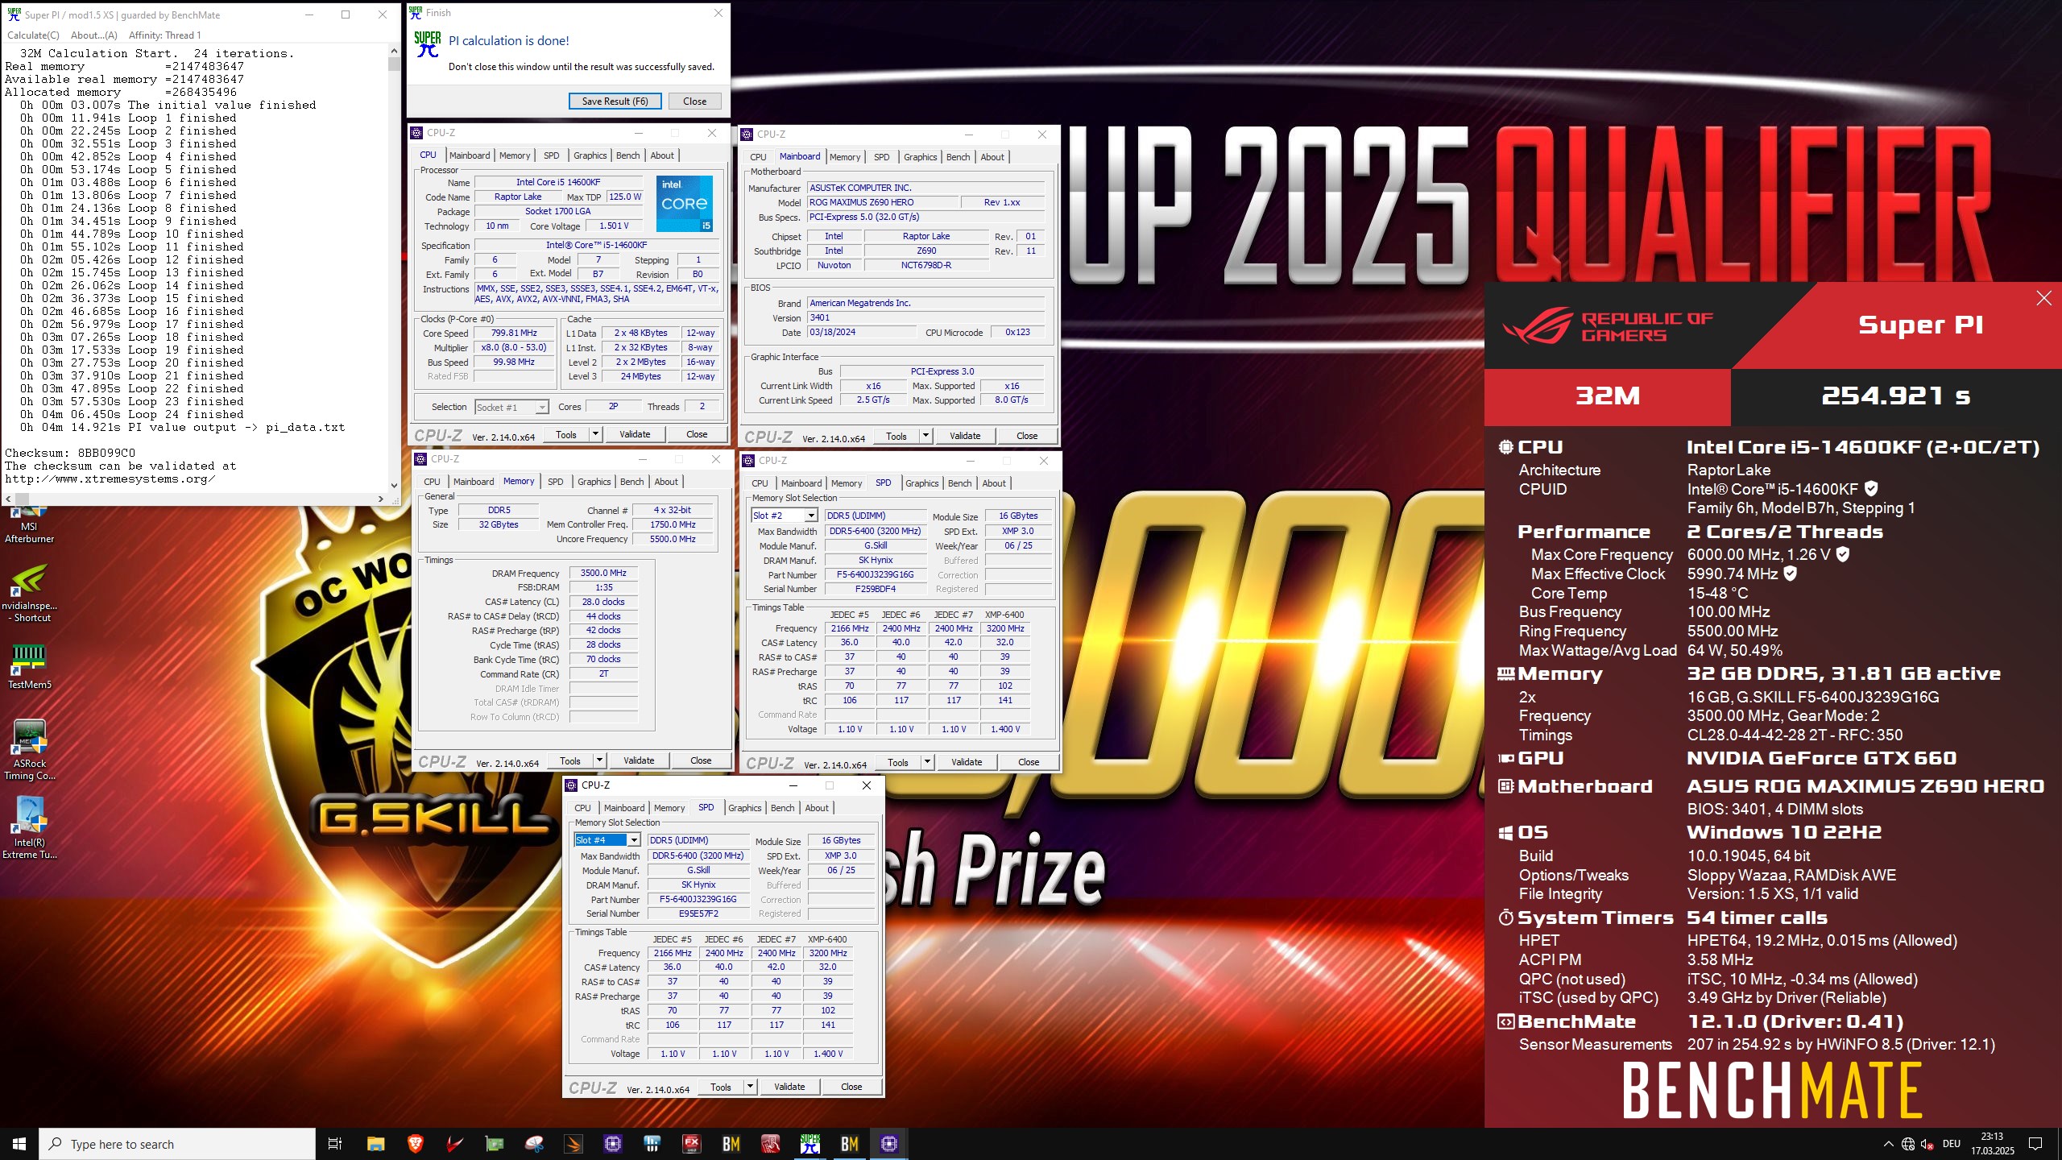Open Affinity: Thread 1 menu in Super PI
2062x1160 pixels.
click(165, 35)
